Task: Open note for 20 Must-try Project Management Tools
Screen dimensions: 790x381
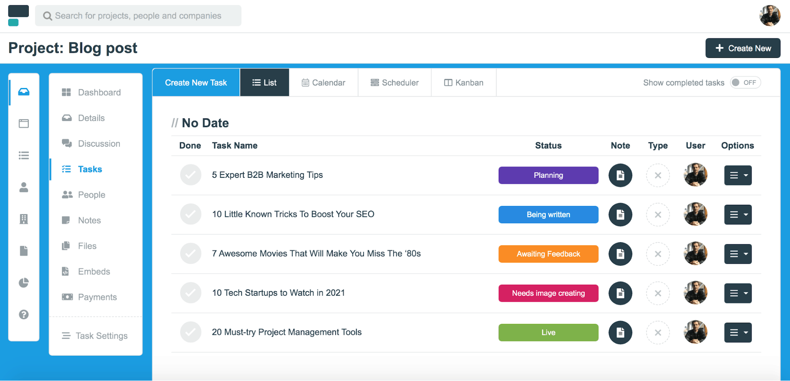Action: point(620,332)
